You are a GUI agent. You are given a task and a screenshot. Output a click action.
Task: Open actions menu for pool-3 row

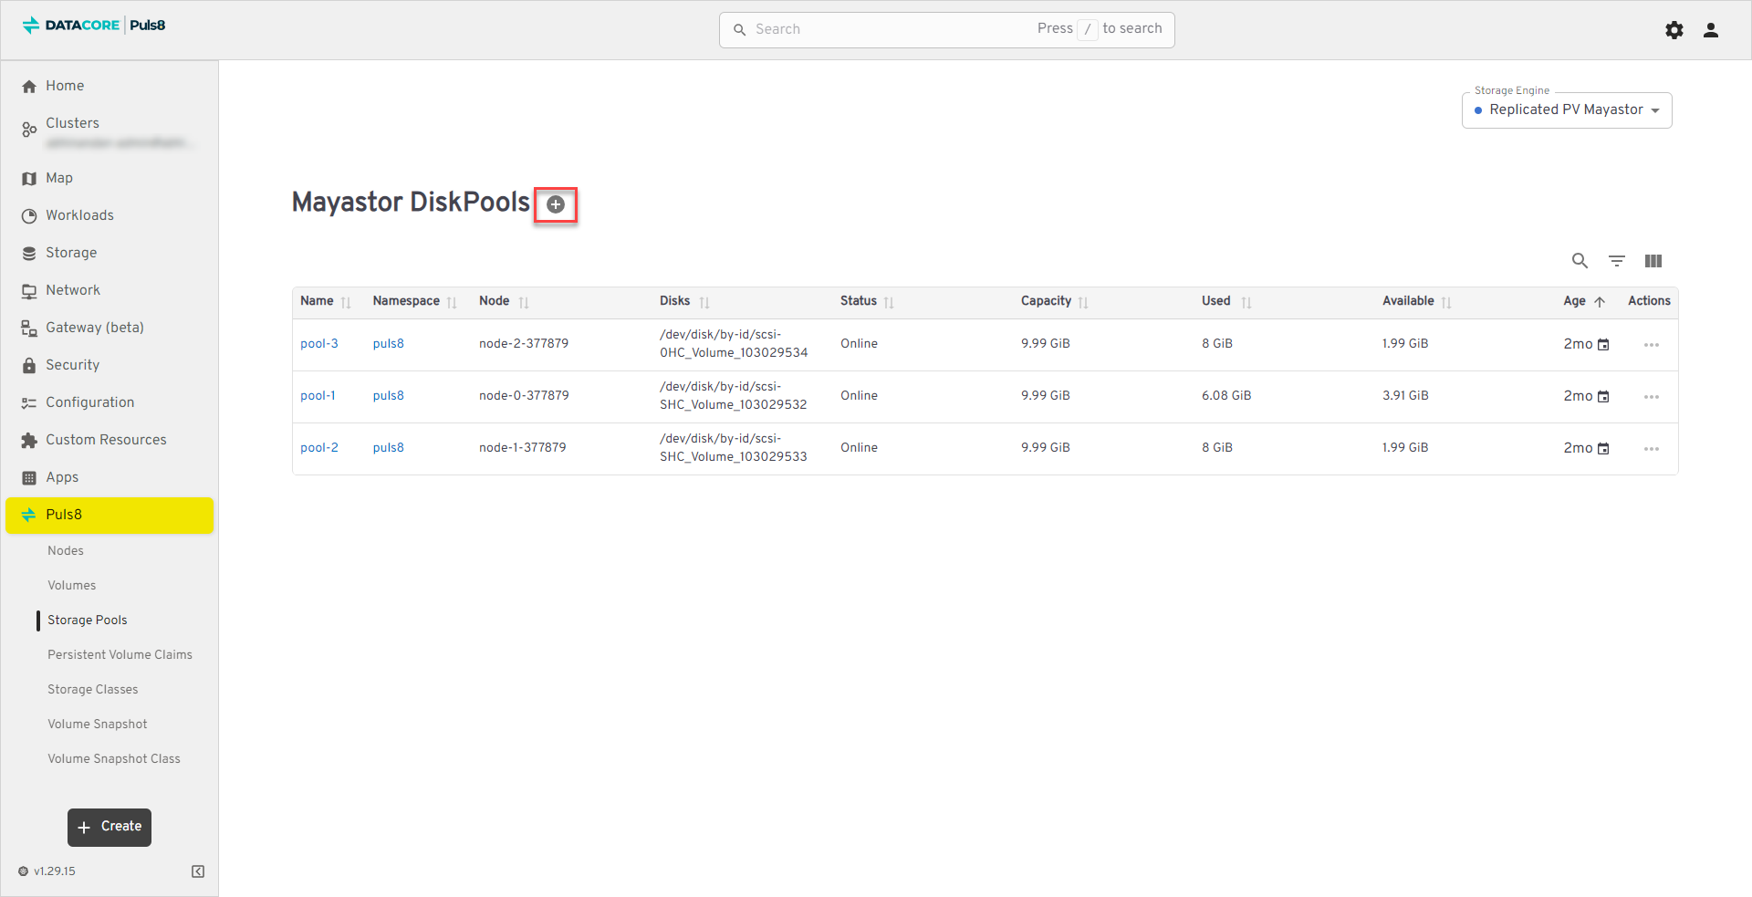1651,345
